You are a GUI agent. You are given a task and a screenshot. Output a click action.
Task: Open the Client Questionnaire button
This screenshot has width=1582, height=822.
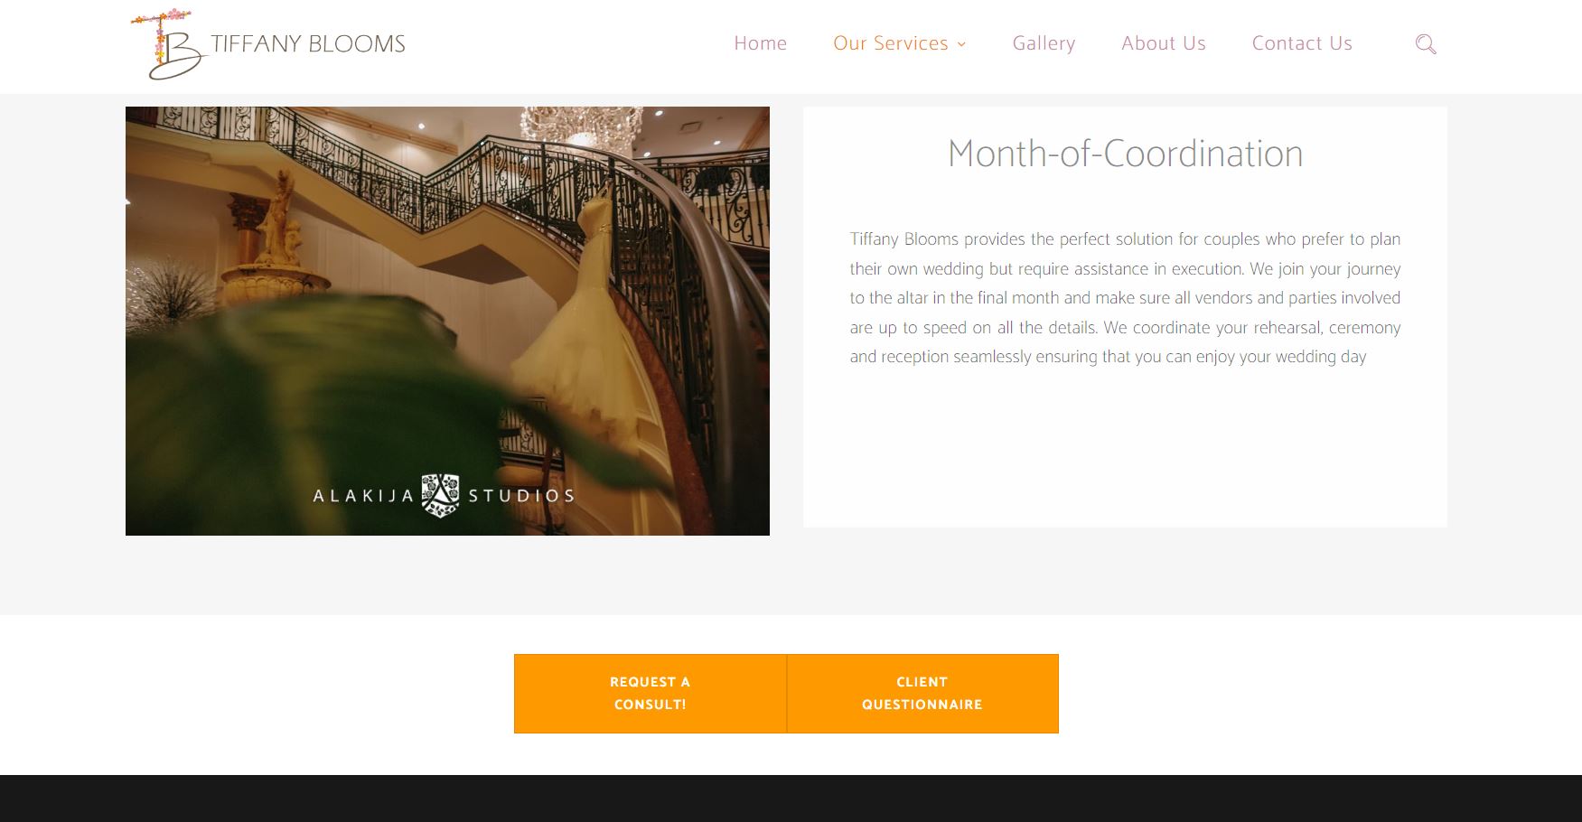(922, 694)
